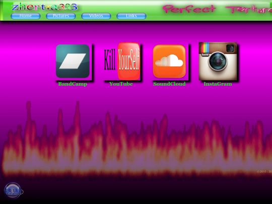
Task: Click the SoundCloud text label
Action: pos(169,84)
